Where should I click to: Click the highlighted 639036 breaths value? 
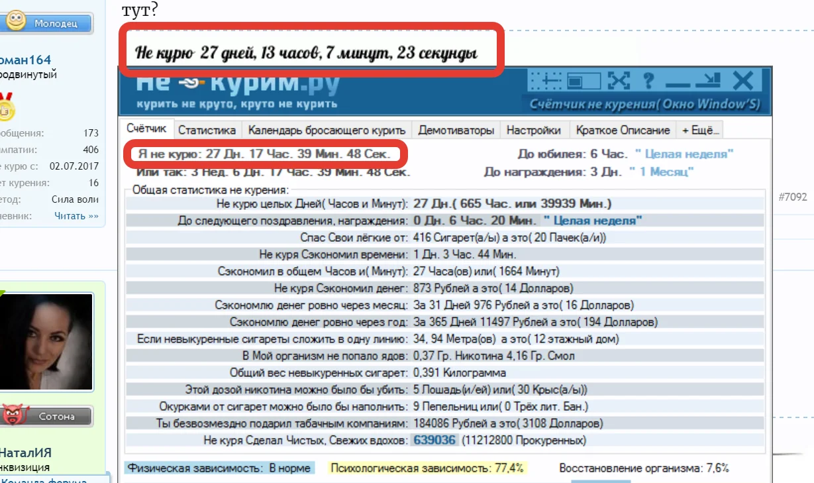point(434,440)
